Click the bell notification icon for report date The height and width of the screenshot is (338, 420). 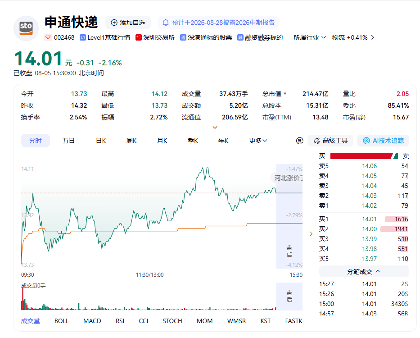166,23
